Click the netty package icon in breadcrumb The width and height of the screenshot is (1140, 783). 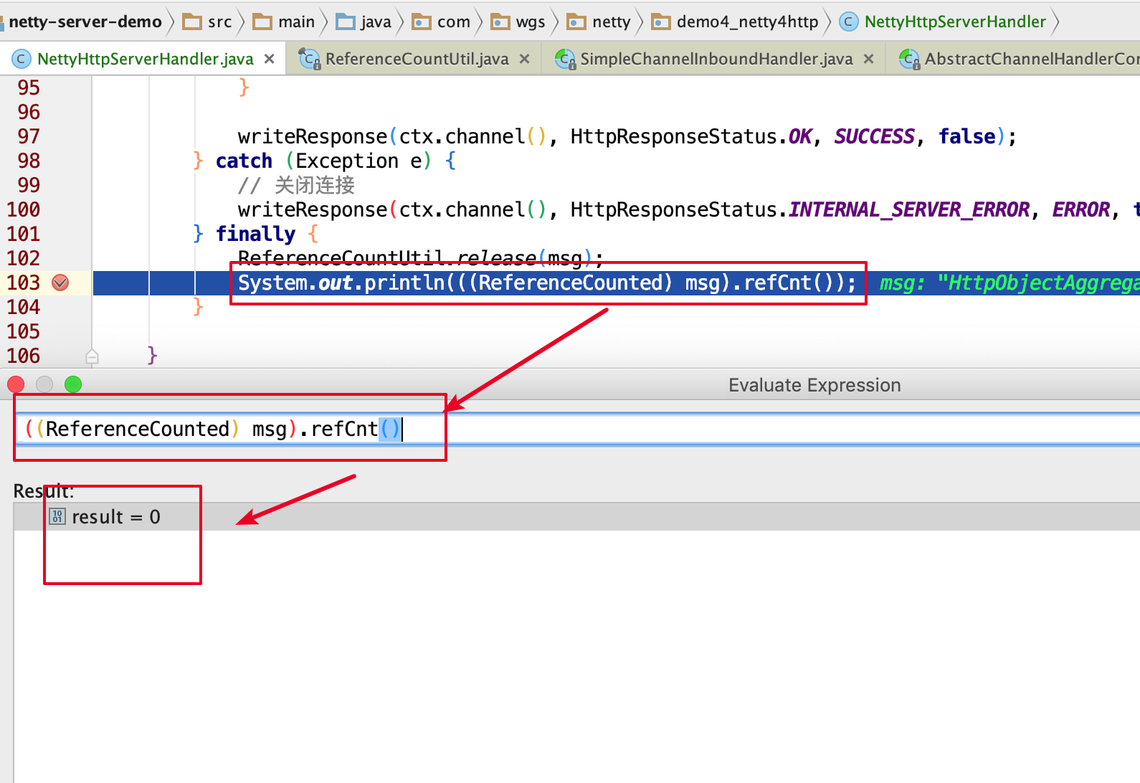[x=576, y=22]
